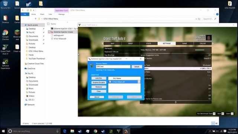The height and width of the screenshot is (134, 238).
Task: Click the Explorer search box
Action: pyautogui.click(x=210, y=19)
